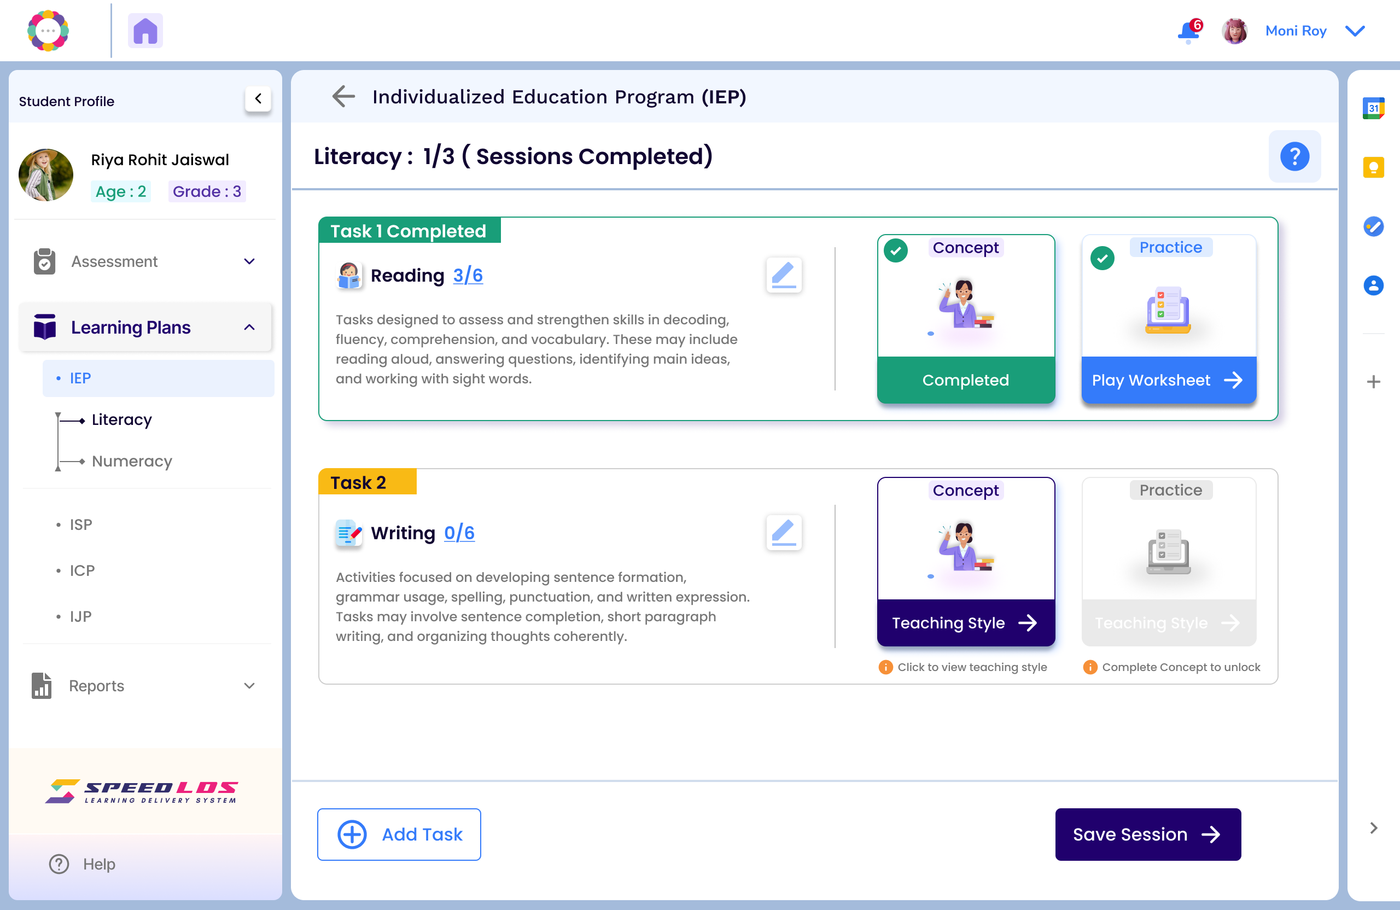Click the green checkmark on Practice card
This screenshot has width=1400, height=910.
(1102, 258)
